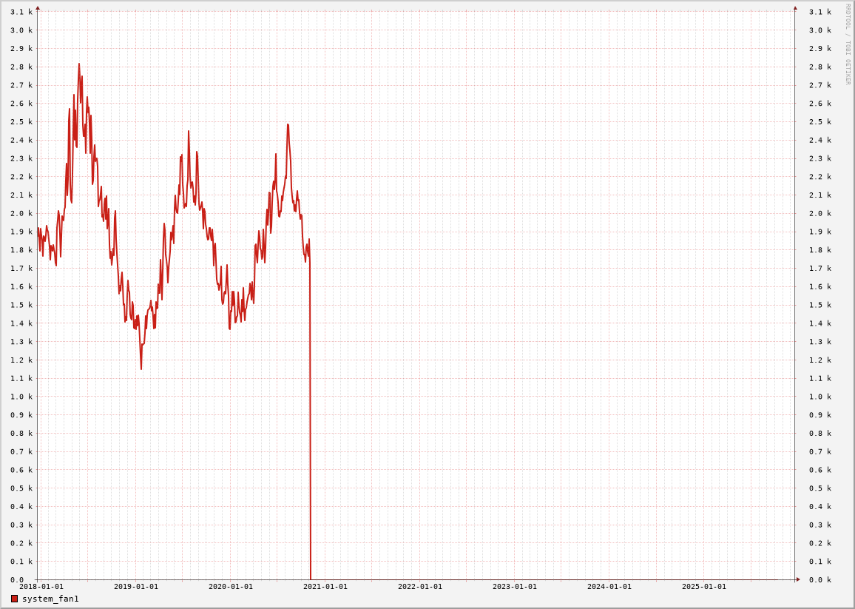Click the 2.0 k label on right y-axis
855x609 pixels.
(x=820, y=213)
